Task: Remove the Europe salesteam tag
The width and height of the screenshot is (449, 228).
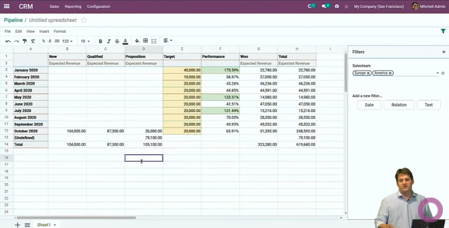Action: [368, 73]
